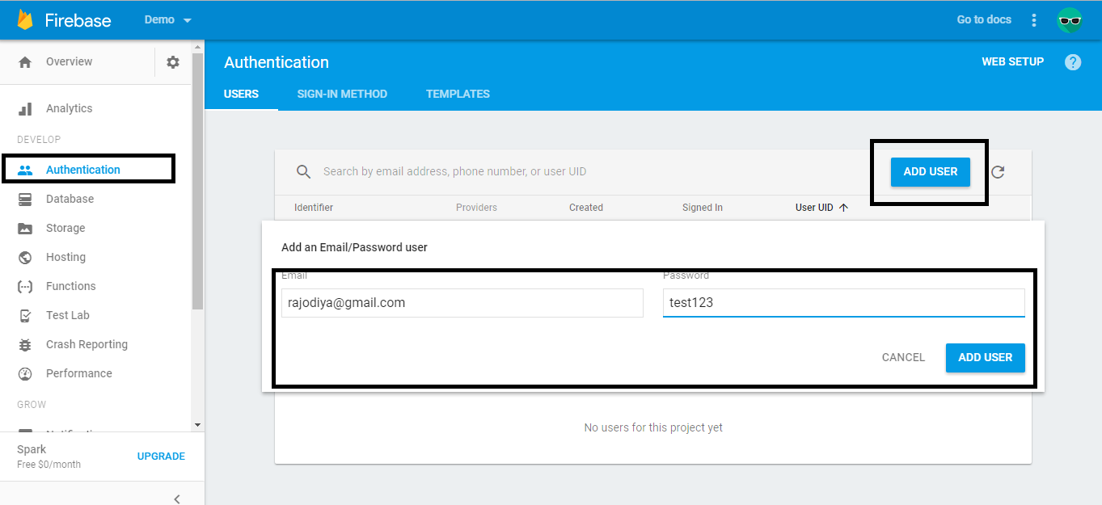Click WEB SETUP button

(1012, 61)
